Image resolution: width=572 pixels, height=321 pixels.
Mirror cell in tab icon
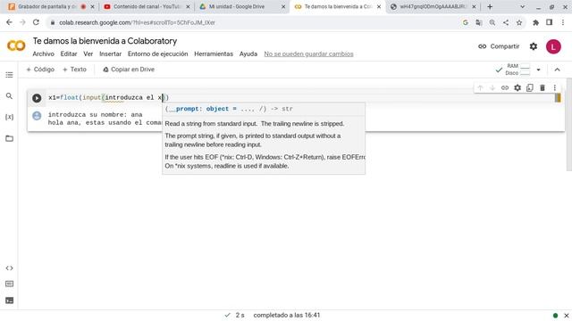click(530, 87)
